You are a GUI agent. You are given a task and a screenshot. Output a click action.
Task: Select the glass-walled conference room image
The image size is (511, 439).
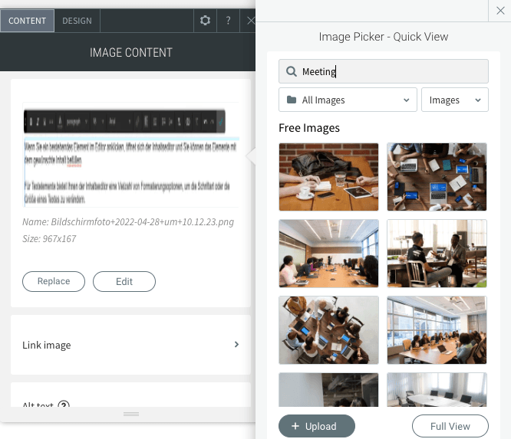(437, 330)
